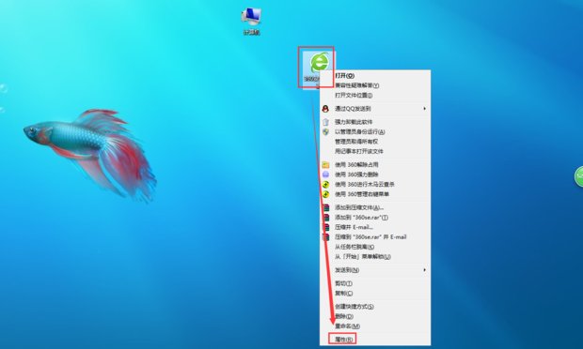Expand the 通过QQ发送到 submenu arrow
583x349 pixels.
coord(424,109)
